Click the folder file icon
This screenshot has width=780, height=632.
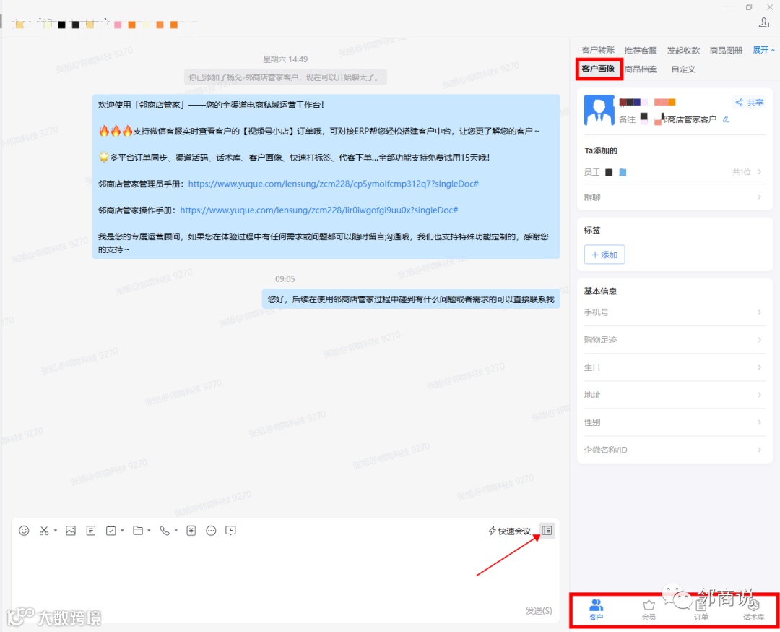point(138,531)
